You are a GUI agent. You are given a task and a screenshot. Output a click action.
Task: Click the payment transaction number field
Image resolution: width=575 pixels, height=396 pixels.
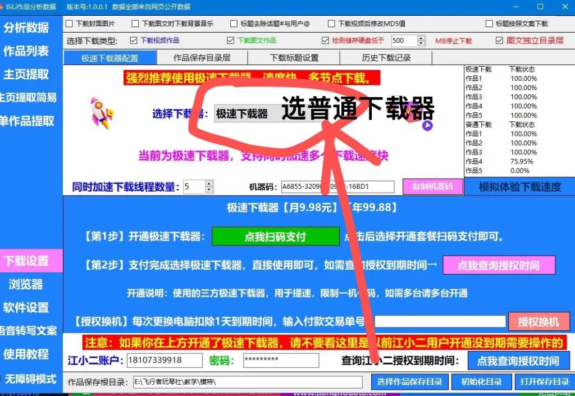440,322
